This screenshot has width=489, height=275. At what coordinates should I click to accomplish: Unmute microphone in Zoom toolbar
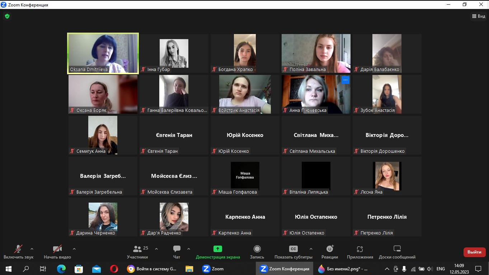pos(18,249)
